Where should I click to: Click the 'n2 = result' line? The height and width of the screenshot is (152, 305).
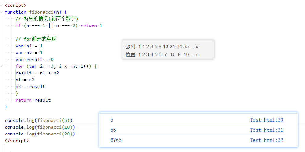point(30,86)
